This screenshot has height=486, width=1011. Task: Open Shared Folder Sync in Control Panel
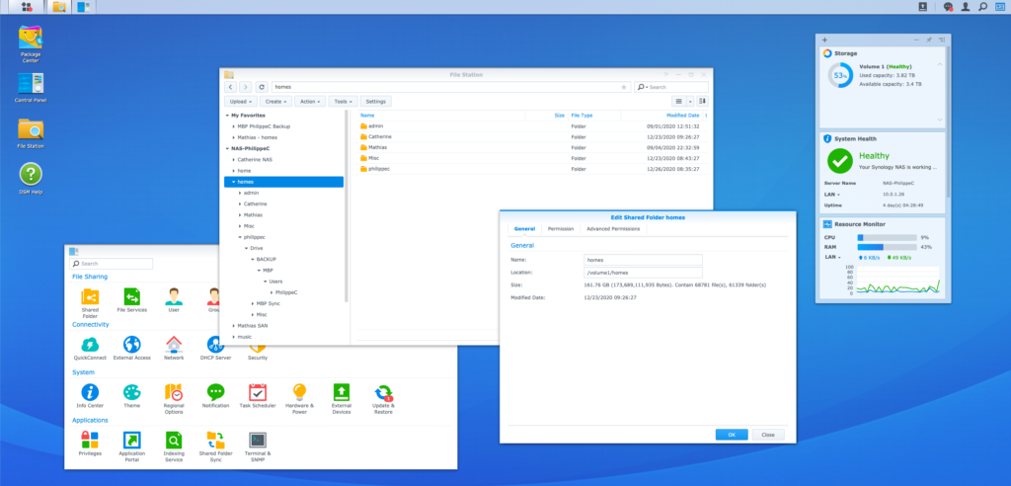pyautogui.click(x=215, y=446)
